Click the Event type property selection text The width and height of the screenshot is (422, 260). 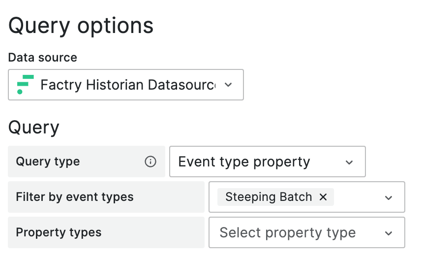coord(244,162)
